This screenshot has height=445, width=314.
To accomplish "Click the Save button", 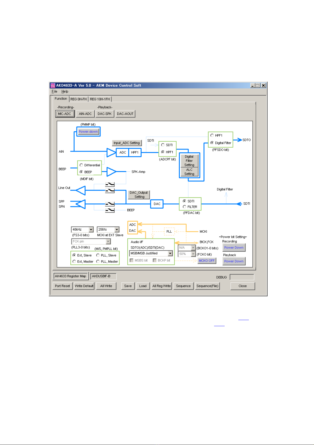I will pyautogui.click(x=128, y=286).
